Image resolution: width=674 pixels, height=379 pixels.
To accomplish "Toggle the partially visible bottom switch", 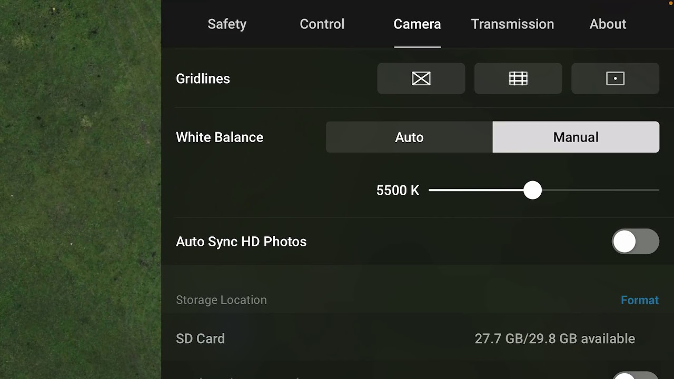I will [635, 375].
